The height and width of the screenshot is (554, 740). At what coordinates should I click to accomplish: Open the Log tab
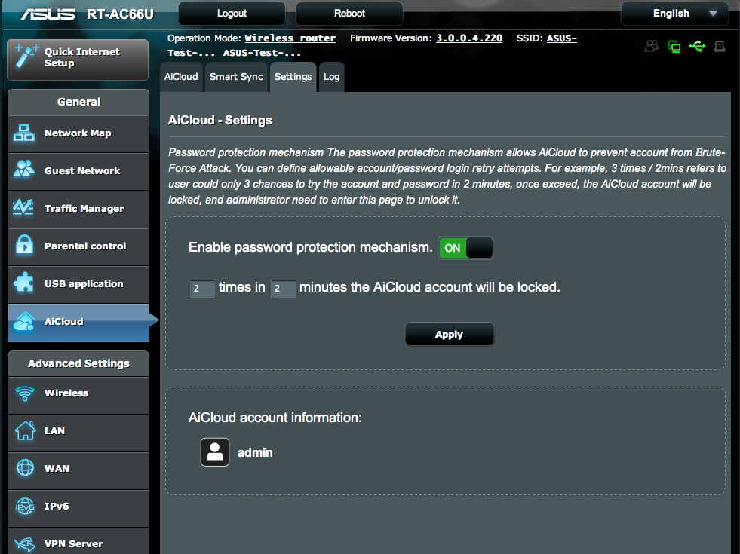point(331,76)
